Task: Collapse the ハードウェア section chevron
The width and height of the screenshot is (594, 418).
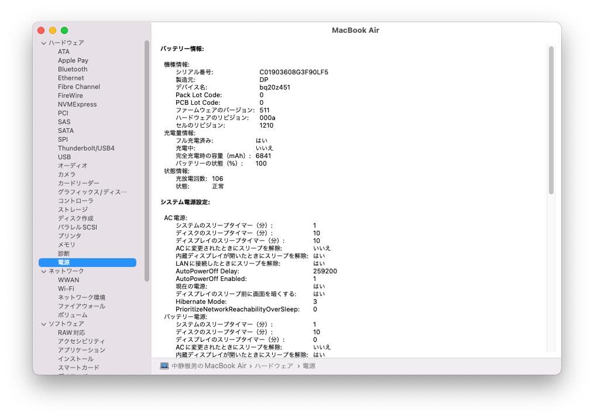Action: coord(43,43)
